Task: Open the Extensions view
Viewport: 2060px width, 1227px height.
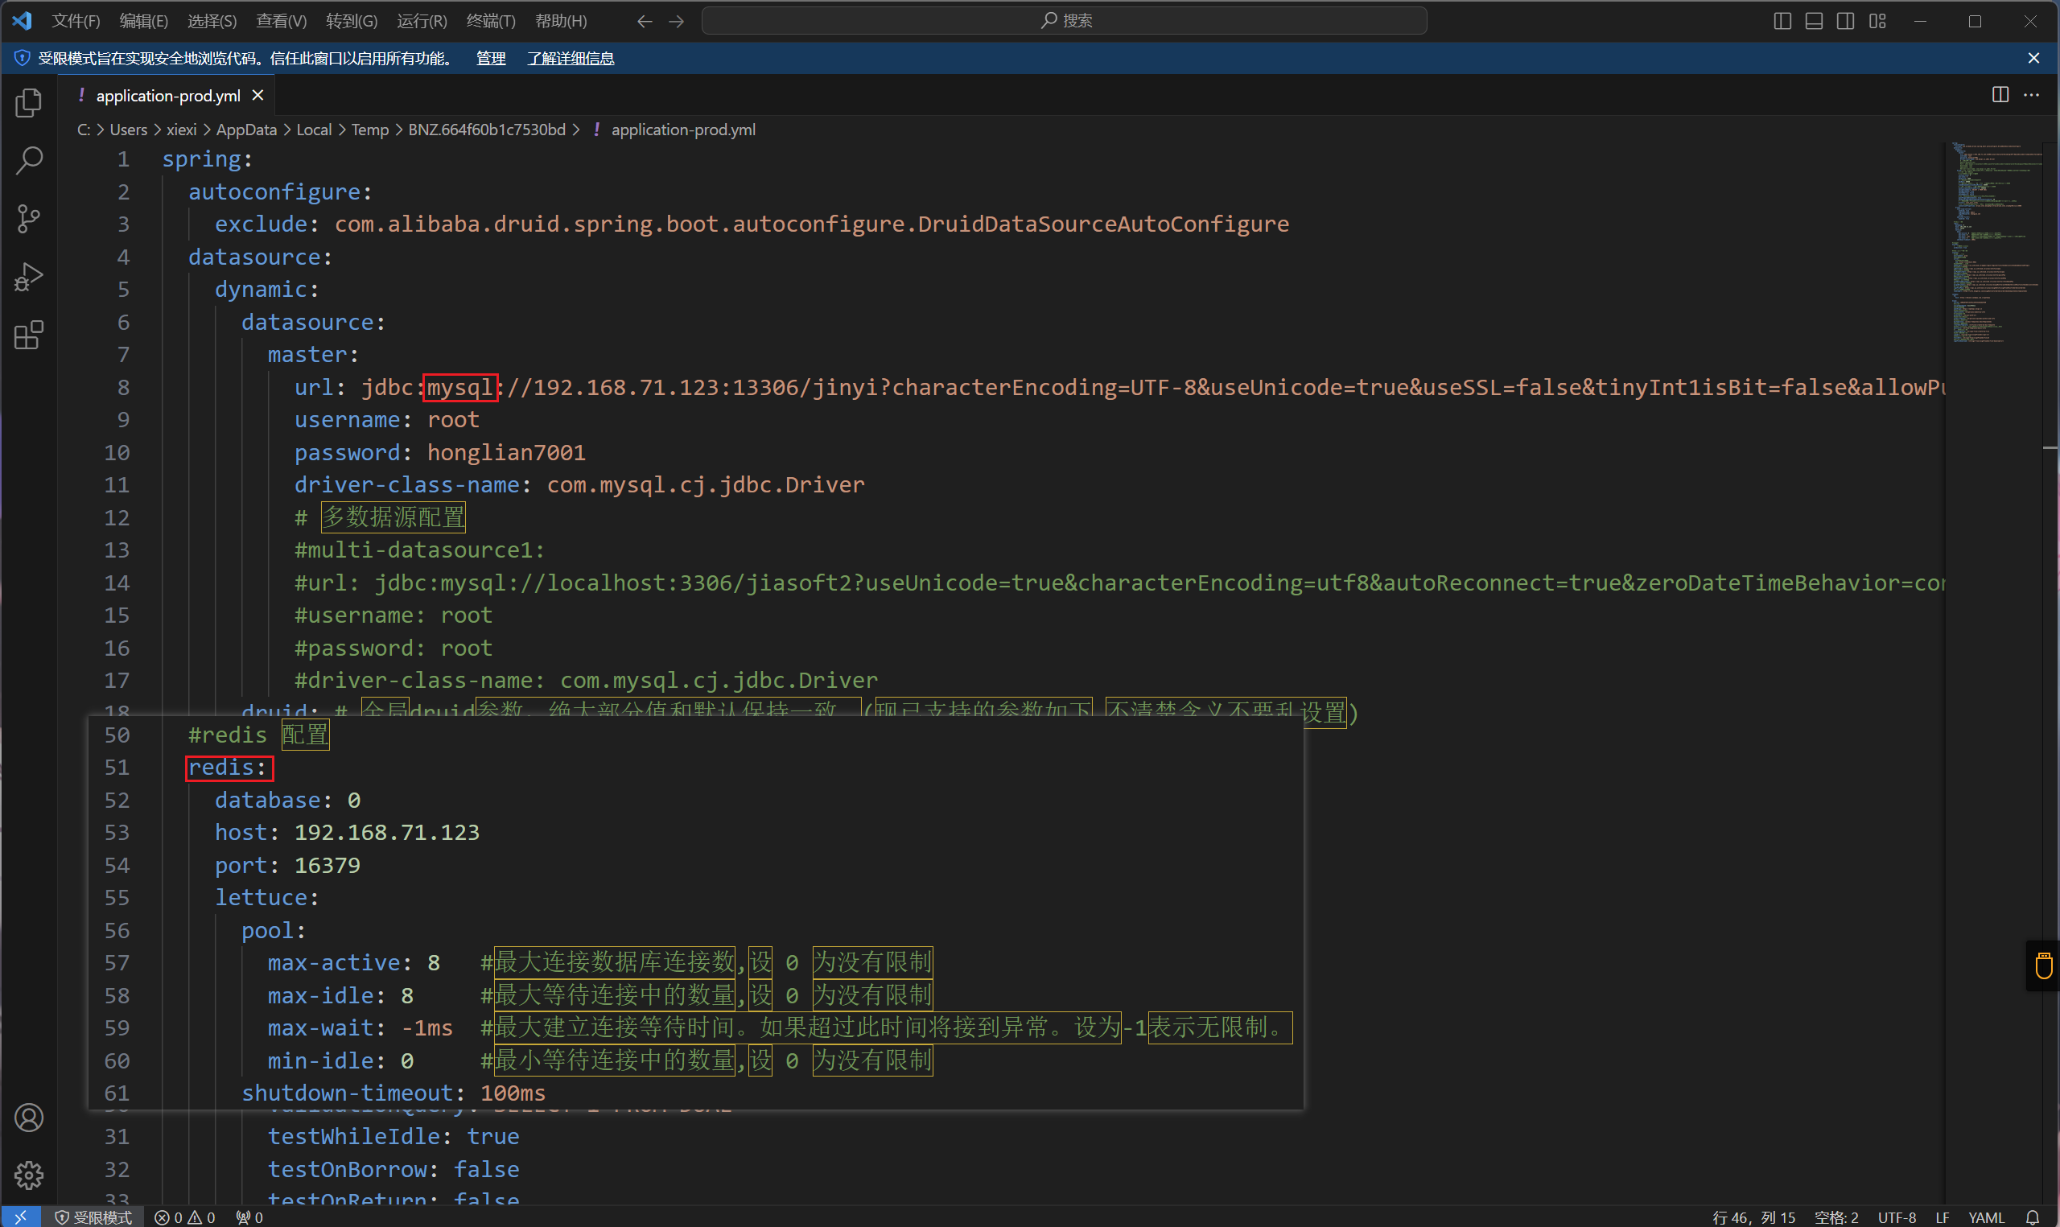Action: [x=29, y=335]
